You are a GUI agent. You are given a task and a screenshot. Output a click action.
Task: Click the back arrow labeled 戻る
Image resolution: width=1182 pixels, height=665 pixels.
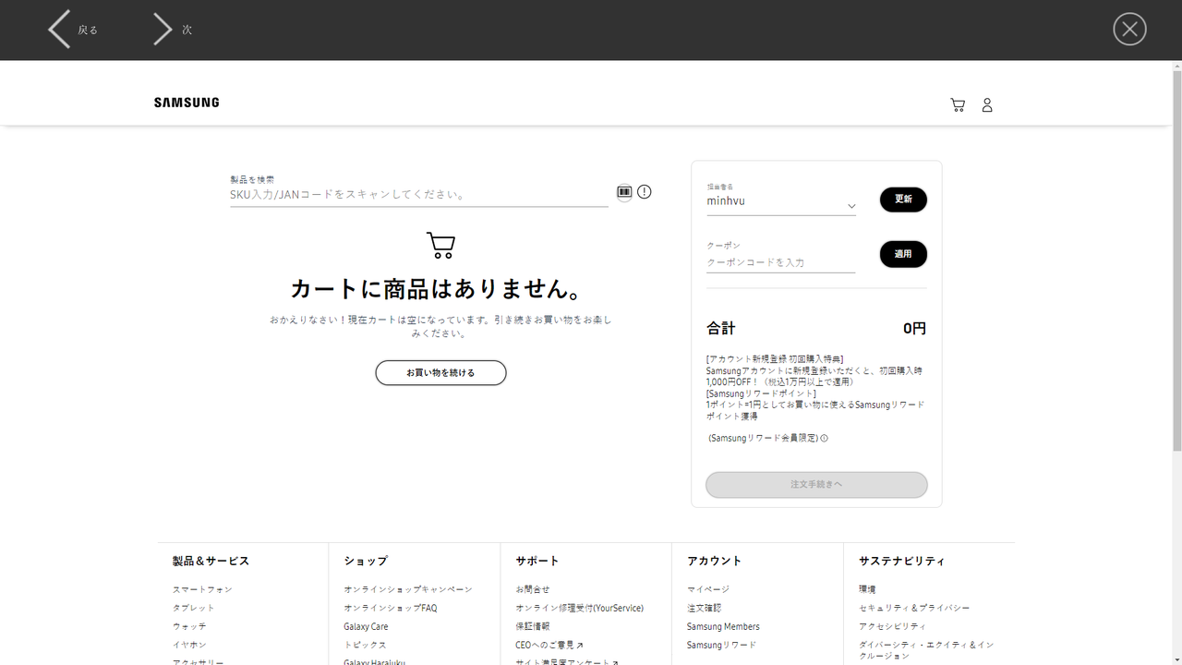click(x=72, y=30)
